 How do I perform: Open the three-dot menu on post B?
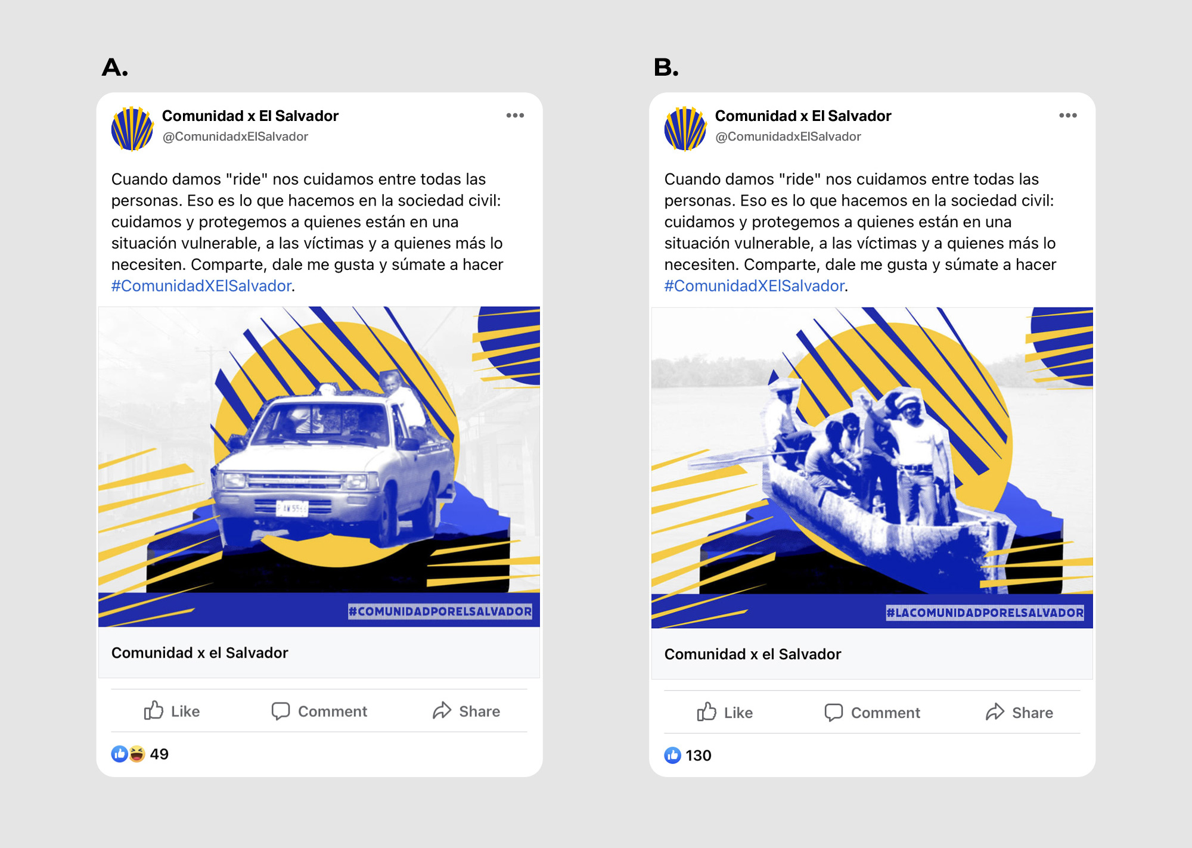1067,116
